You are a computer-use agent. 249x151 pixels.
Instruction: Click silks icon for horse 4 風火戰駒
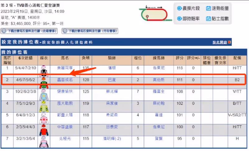click(x=44, y=106)
